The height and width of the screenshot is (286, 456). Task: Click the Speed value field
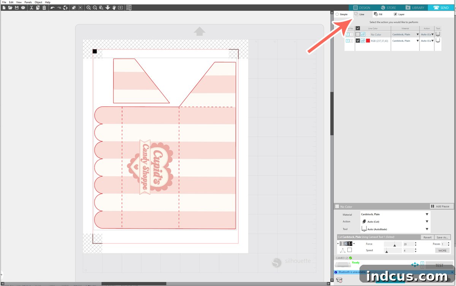[x=408, y=251]
